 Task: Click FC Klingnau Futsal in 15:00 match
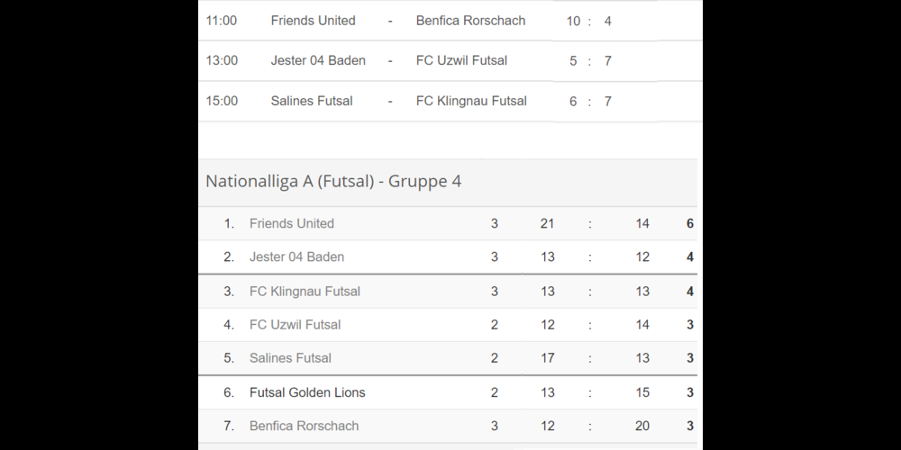pyautogui.click(x=471, y=101)
